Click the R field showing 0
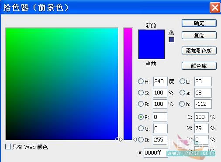The width and height of the screenshot is (221, 162). tap(160, 117)
